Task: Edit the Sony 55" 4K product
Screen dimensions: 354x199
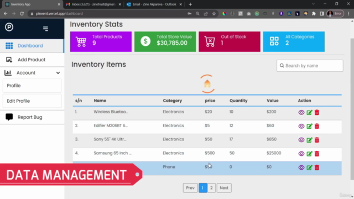Action: pyautogui.click(x=309, y=140)
